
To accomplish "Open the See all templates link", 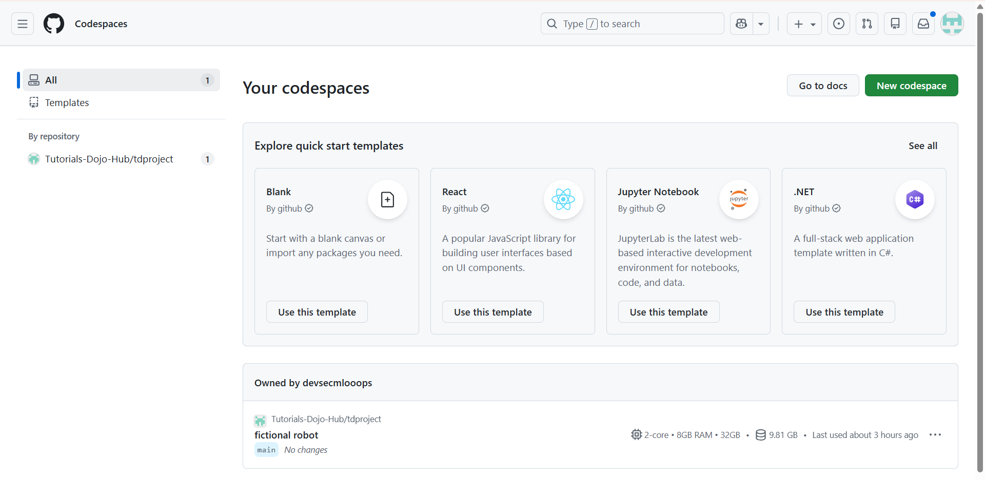I will [922, 145].
